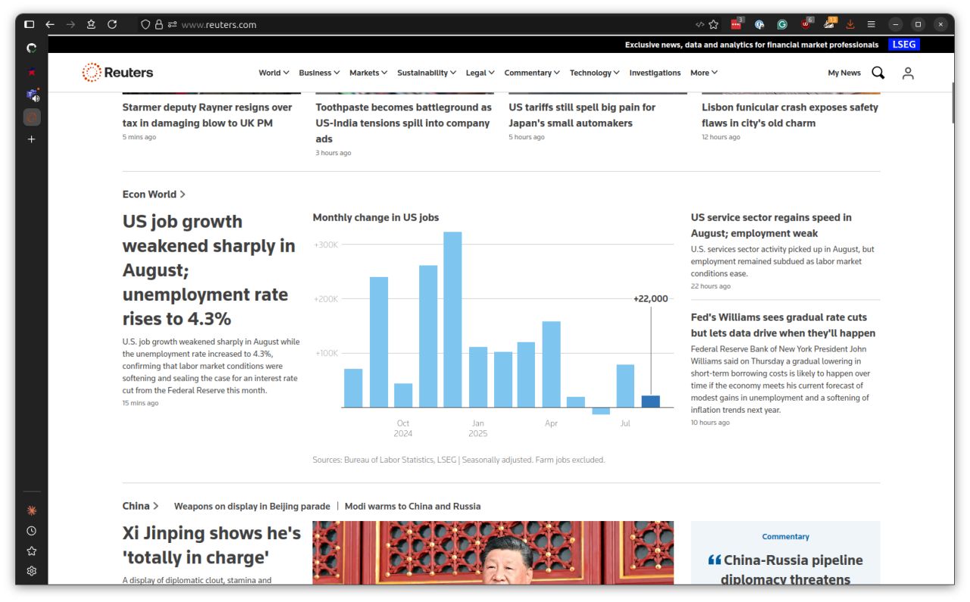Open the Reuters site search
The height and width of the screenshot is (602, 970).
click(x=878, y=73)
